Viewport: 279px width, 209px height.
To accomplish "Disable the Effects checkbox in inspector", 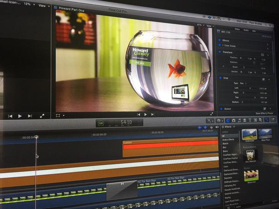I will pyautogui.click(x=219, y=40).
